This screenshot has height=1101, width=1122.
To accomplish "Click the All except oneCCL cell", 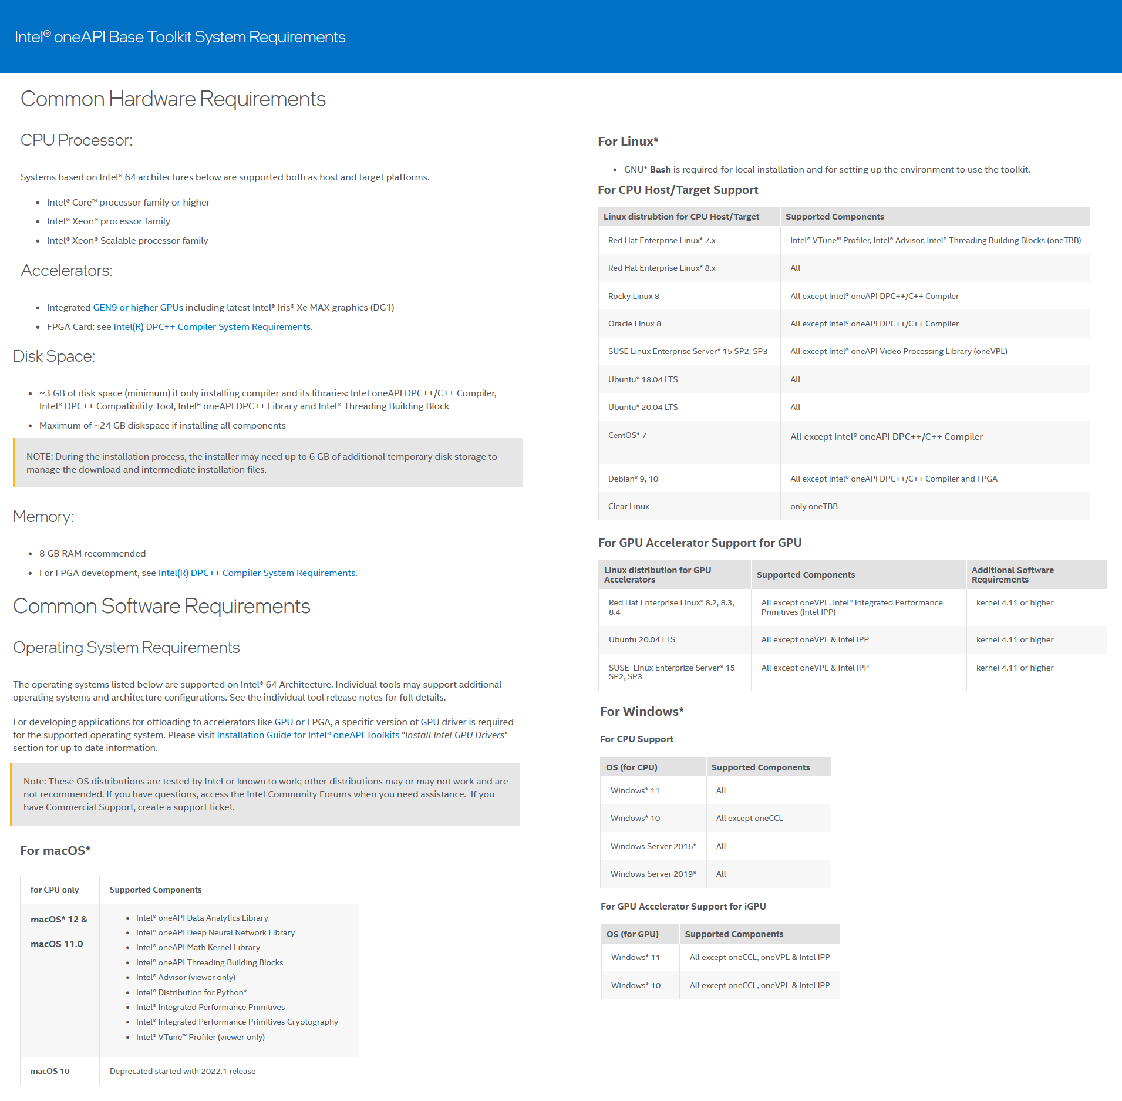I will click(x=769, y=818).
